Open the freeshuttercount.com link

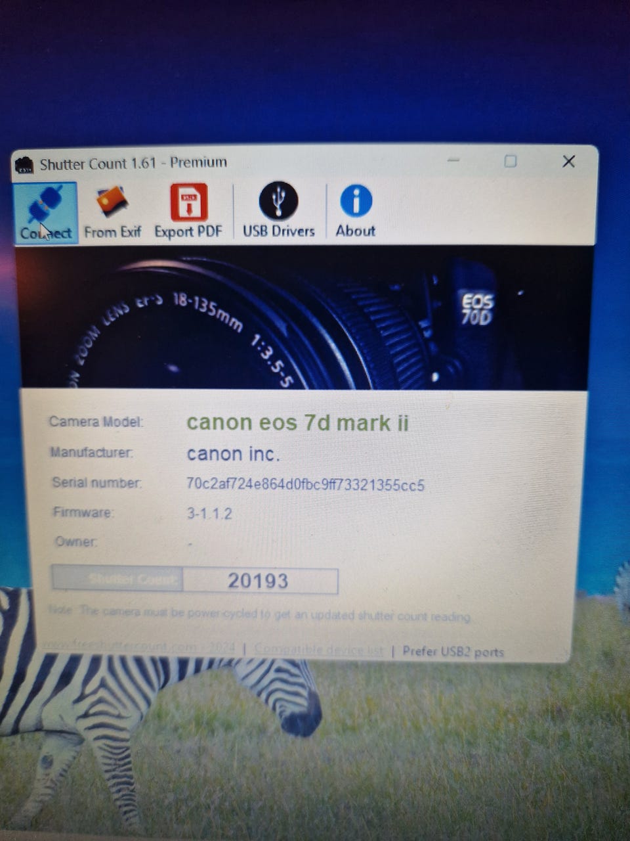[x=139, y=647]
